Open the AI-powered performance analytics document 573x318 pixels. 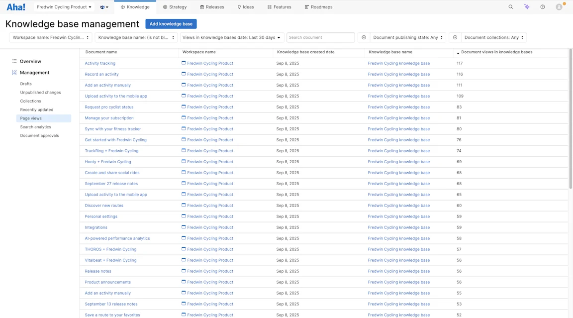[x=117, y=238]
